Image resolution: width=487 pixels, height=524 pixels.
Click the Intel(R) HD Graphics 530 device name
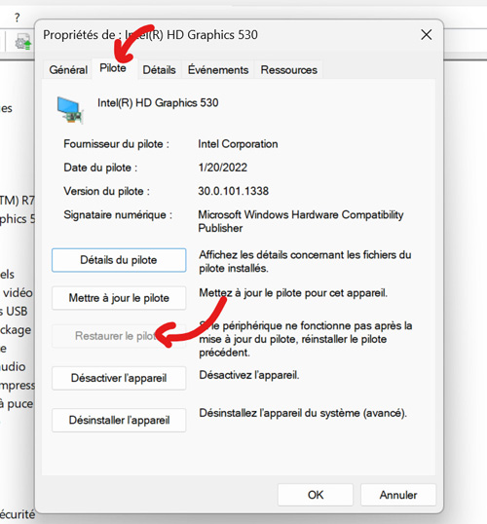point(158,102)
